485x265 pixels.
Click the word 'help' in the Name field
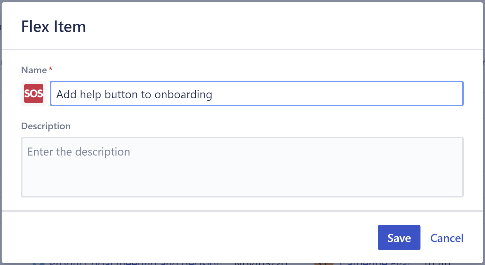click(91, 94)
